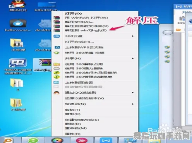Screen dimensions: 192x143
Task: Click the 360杀毒 shield icon
Action: pos(57,53)
